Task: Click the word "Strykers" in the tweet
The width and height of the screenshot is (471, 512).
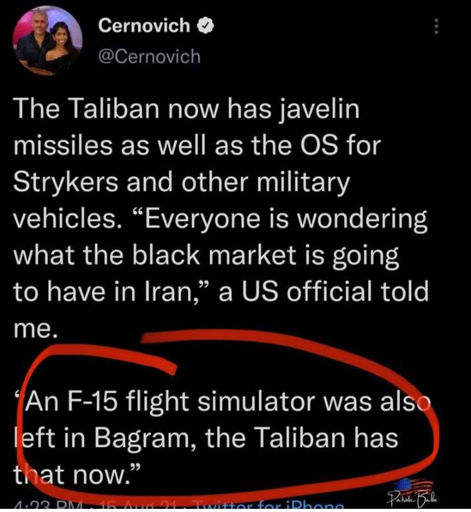Action: pos(66,183)
